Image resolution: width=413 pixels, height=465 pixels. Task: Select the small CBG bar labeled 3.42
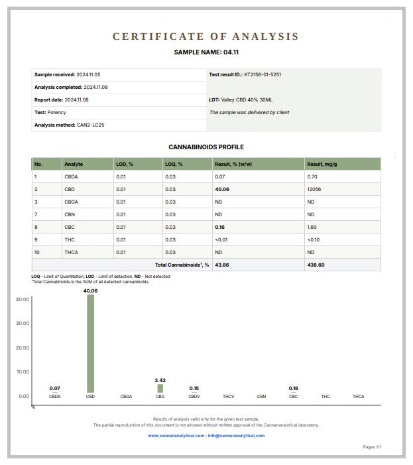[x=160, y=388]
